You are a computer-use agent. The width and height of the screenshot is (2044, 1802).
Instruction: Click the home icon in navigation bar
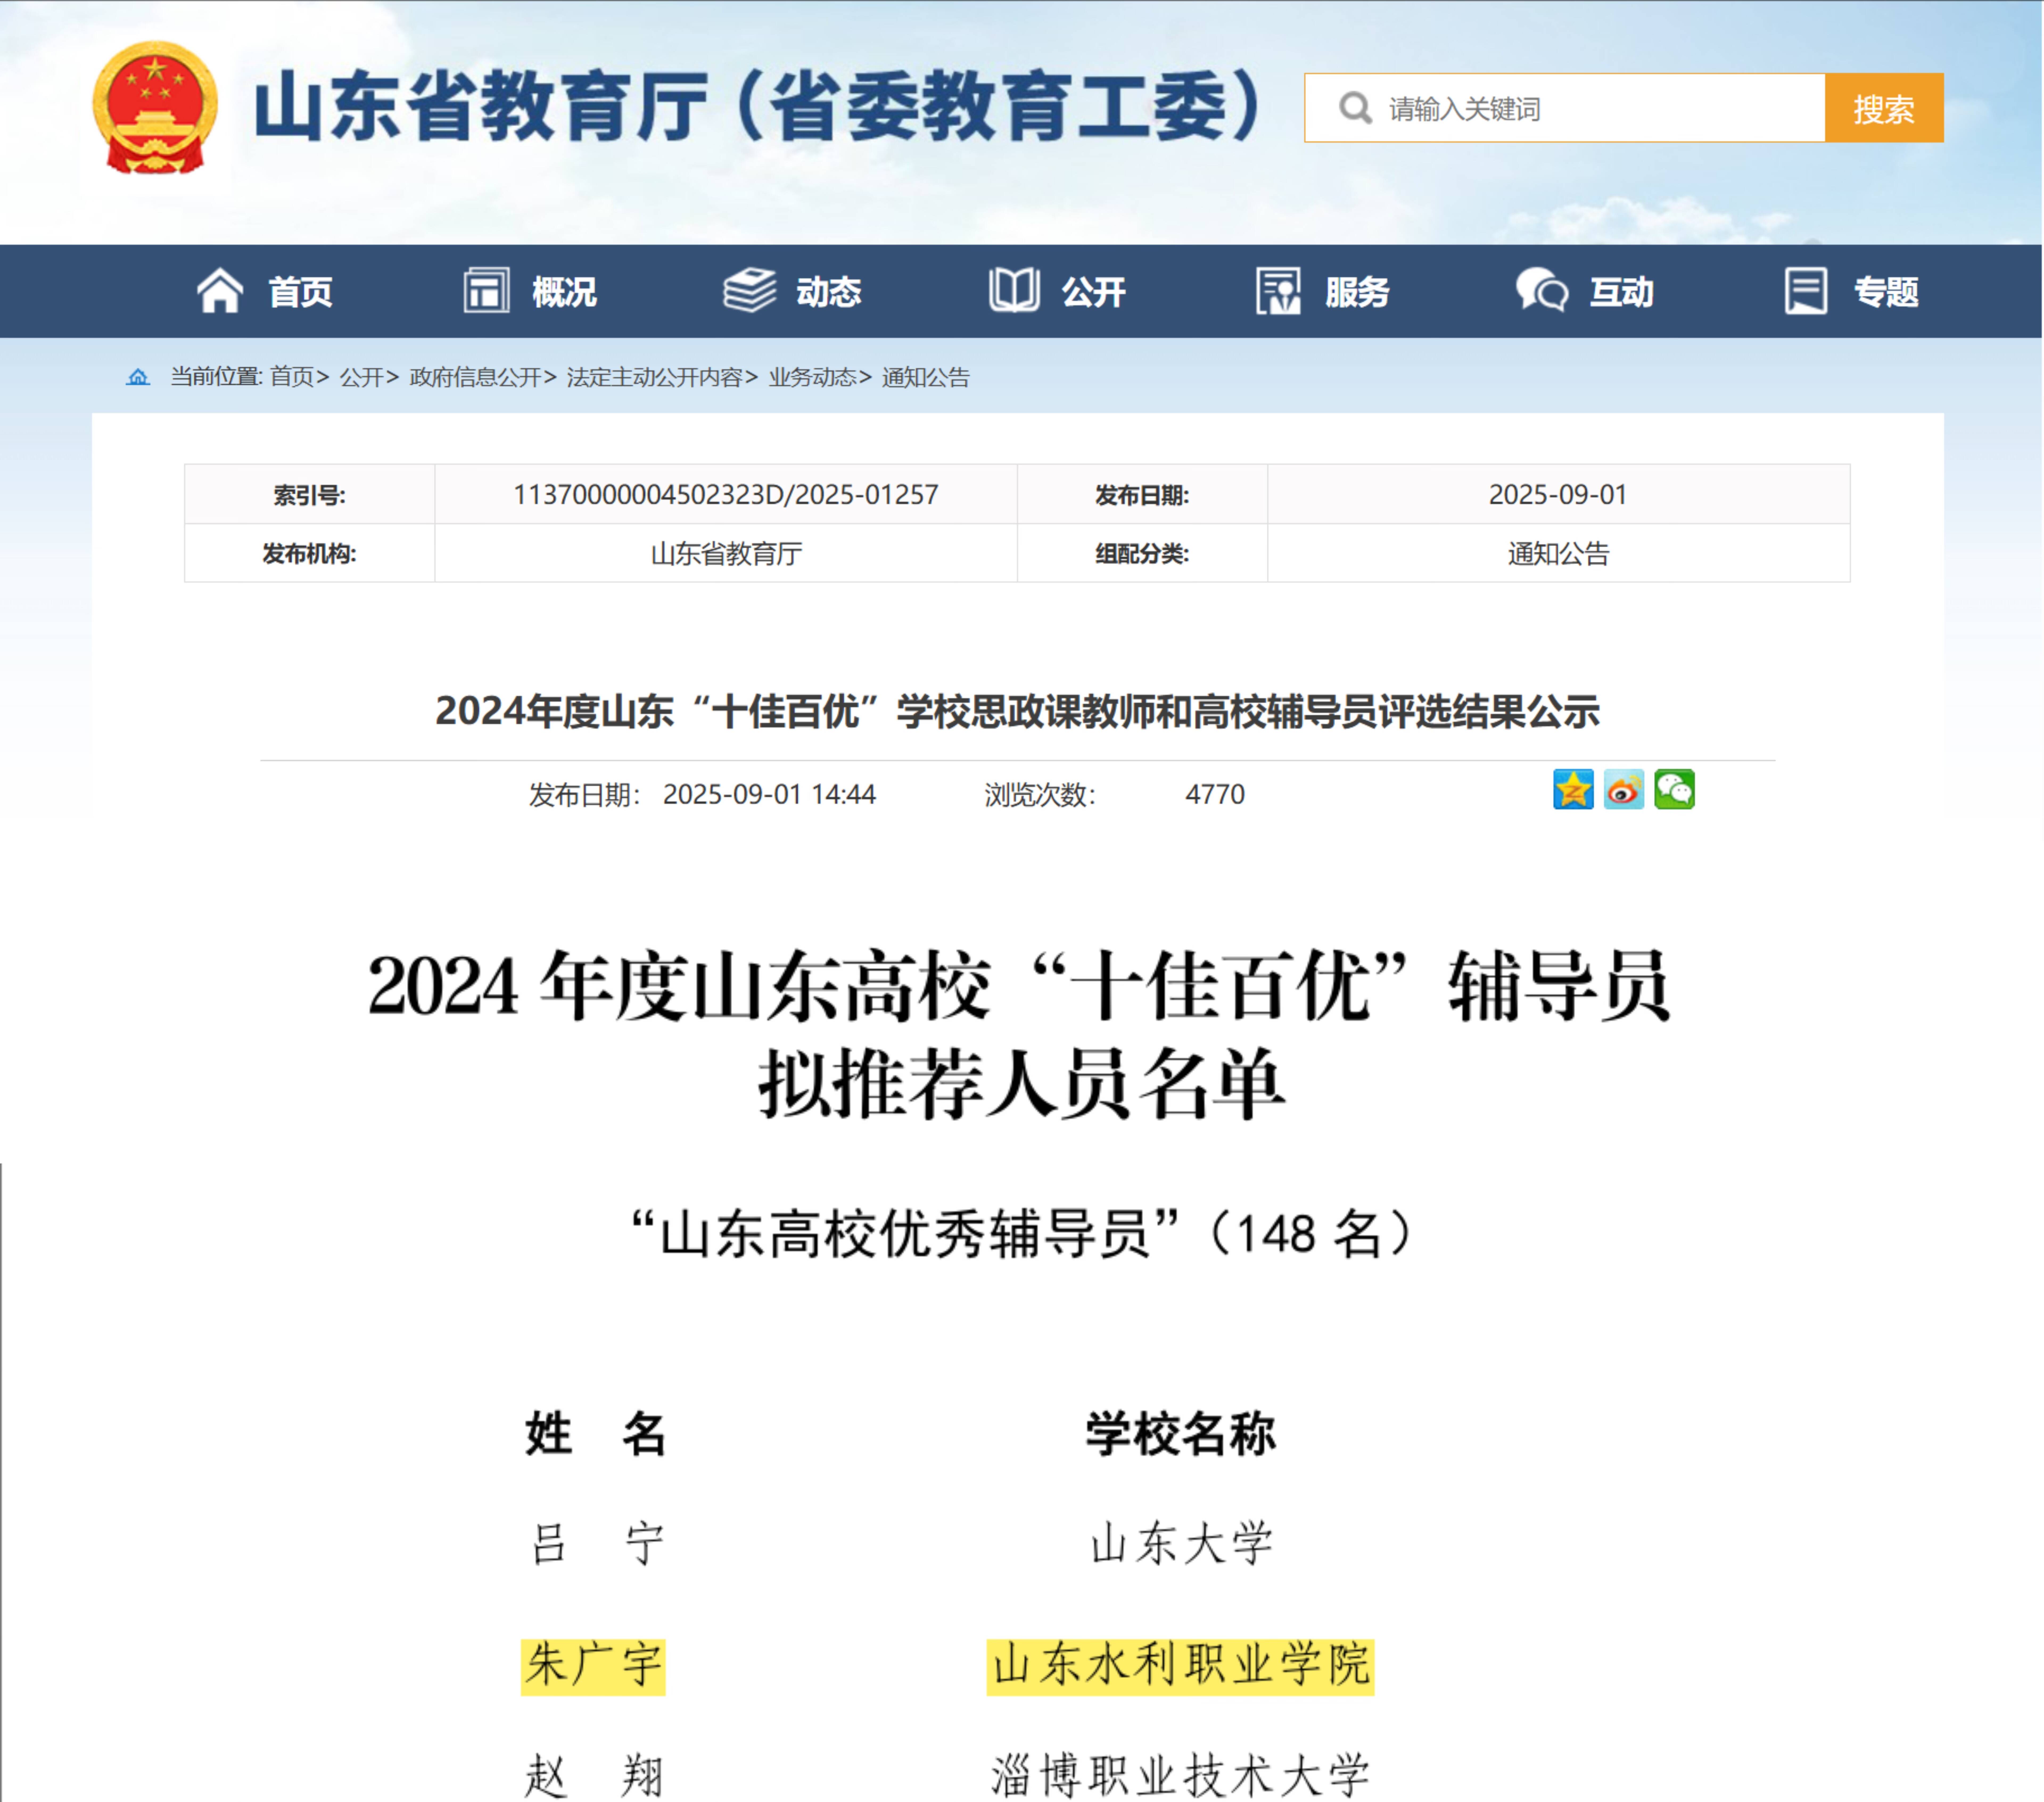[x=220, y=291]
